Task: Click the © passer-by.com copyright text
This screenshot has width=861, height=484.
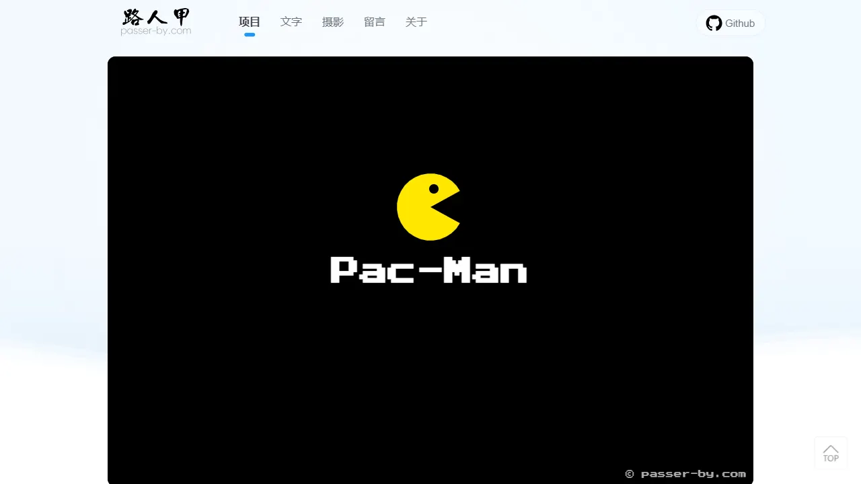Action: [x=685, y=474]
